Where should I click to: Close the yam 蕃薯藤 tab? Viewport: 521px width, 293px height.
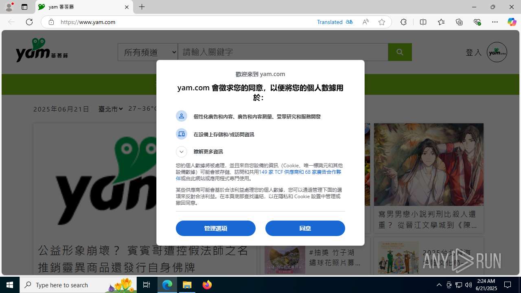coord(127,7)
